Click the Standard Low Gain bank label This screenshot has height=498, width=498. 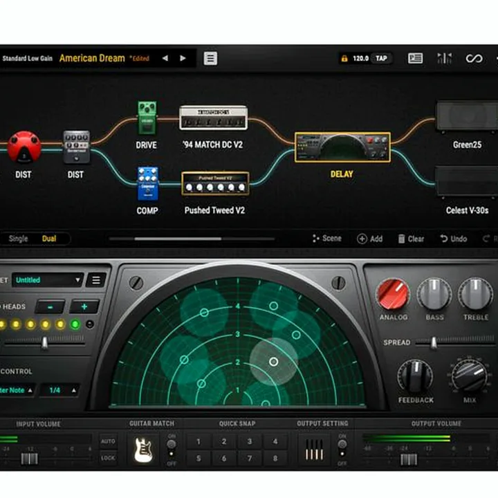(27, 58)
